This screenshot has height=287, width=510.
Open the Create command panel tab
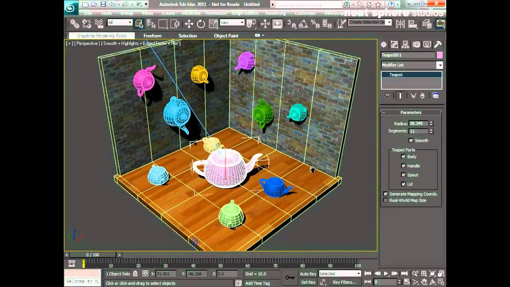(384, 45)
